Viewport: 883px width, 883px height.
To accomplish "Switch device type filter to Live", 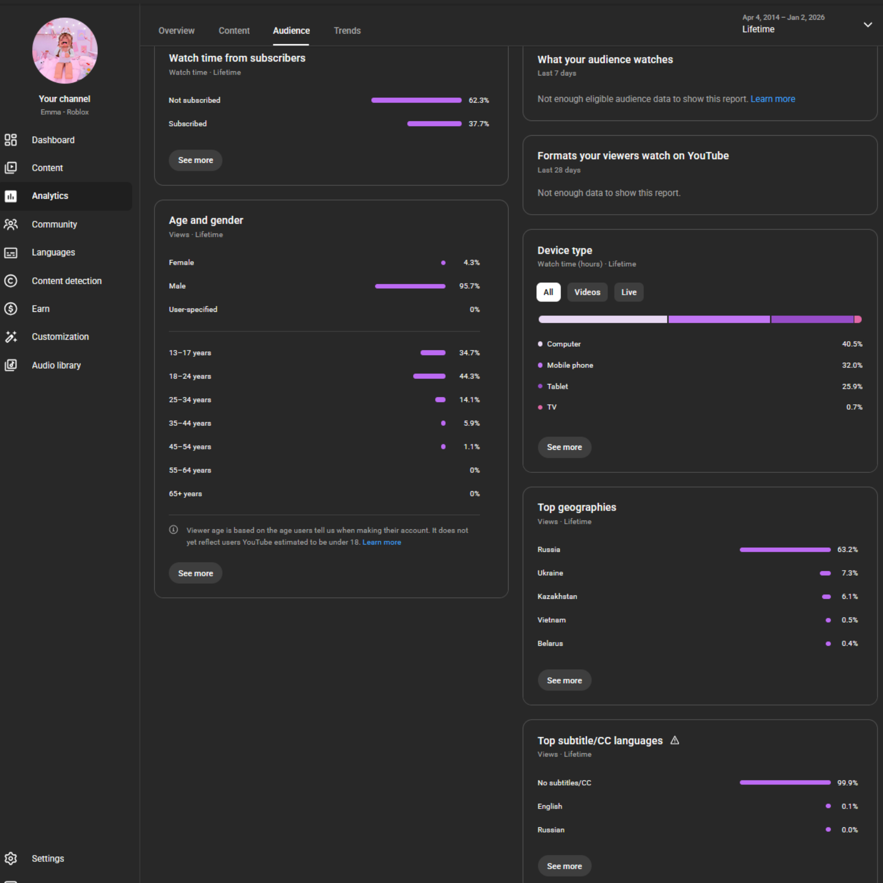I will click(x=629, y=292).
